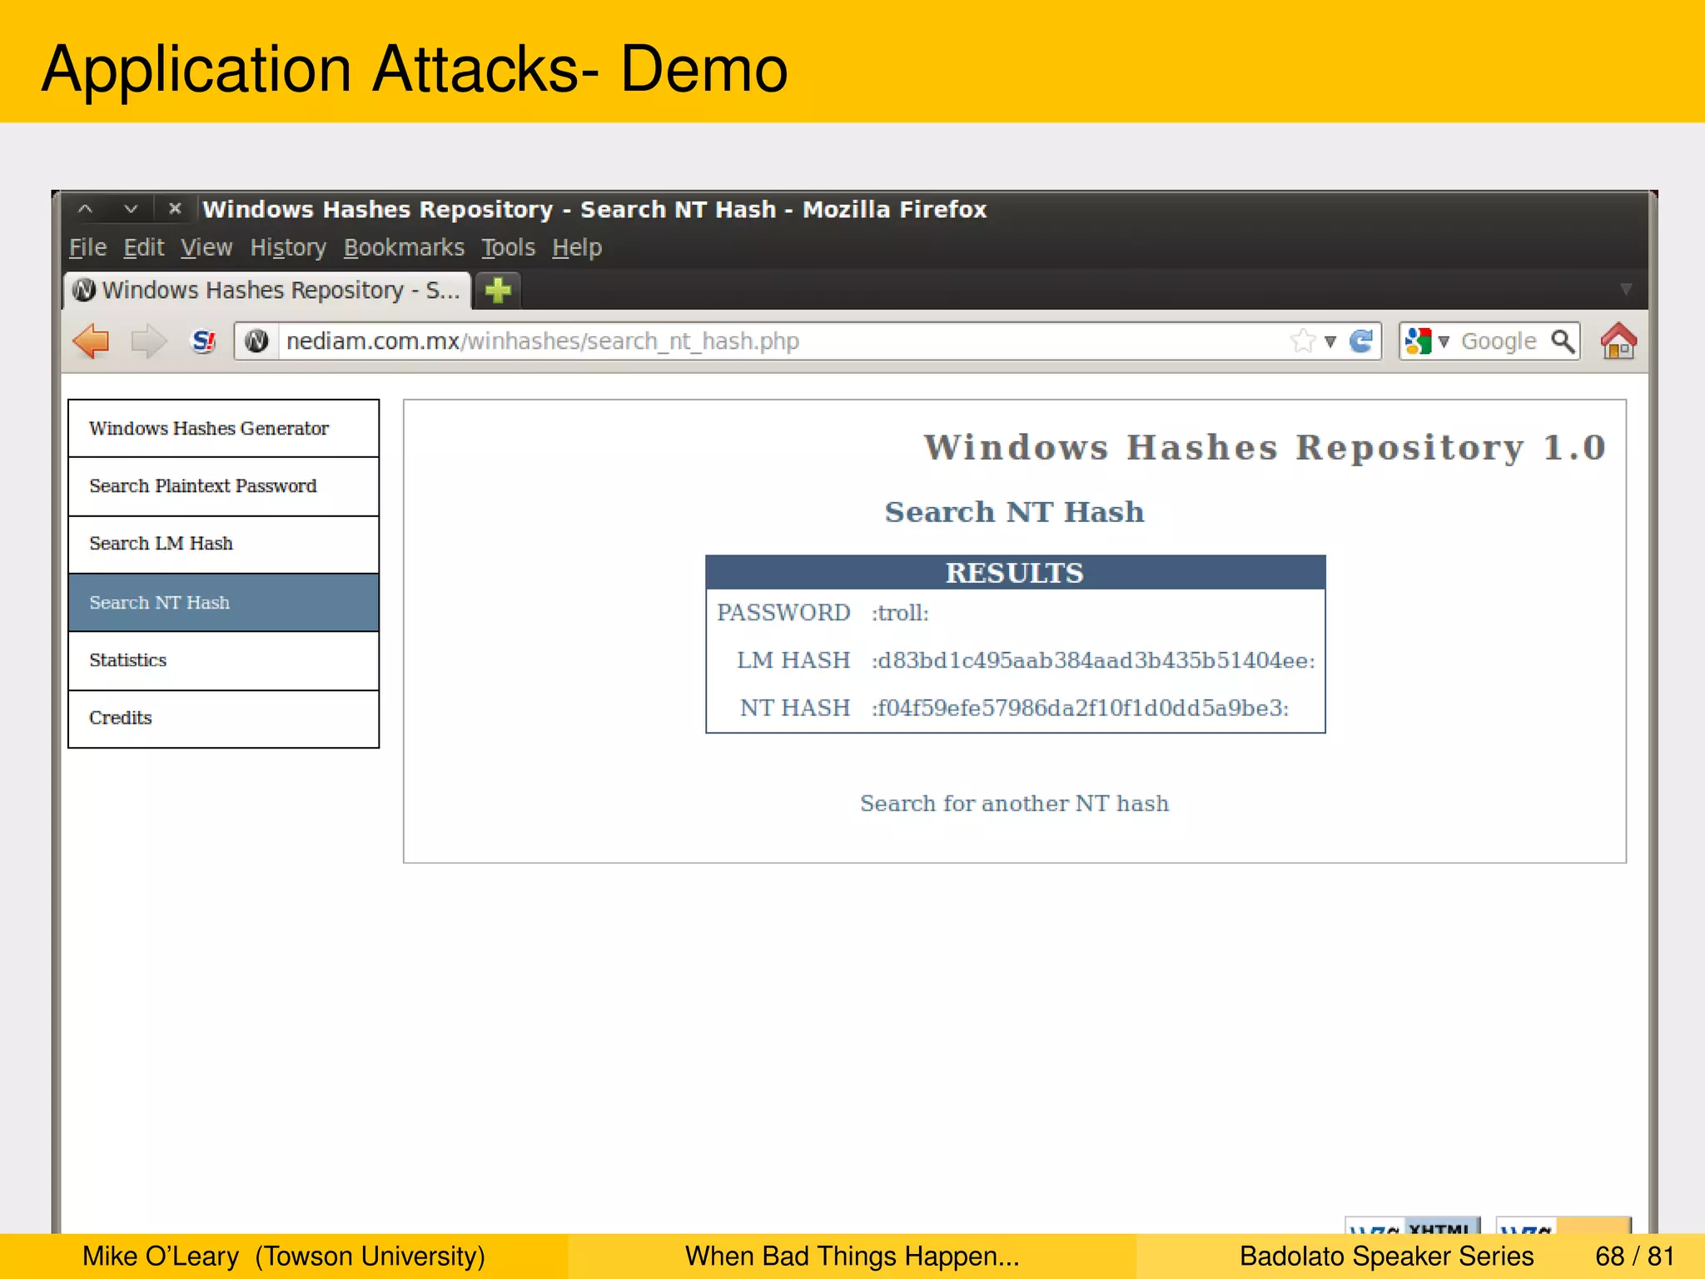The height and width of the screenshot is (1279, 1705).
Task: Open the Tools menu
Action: [508, 247]
